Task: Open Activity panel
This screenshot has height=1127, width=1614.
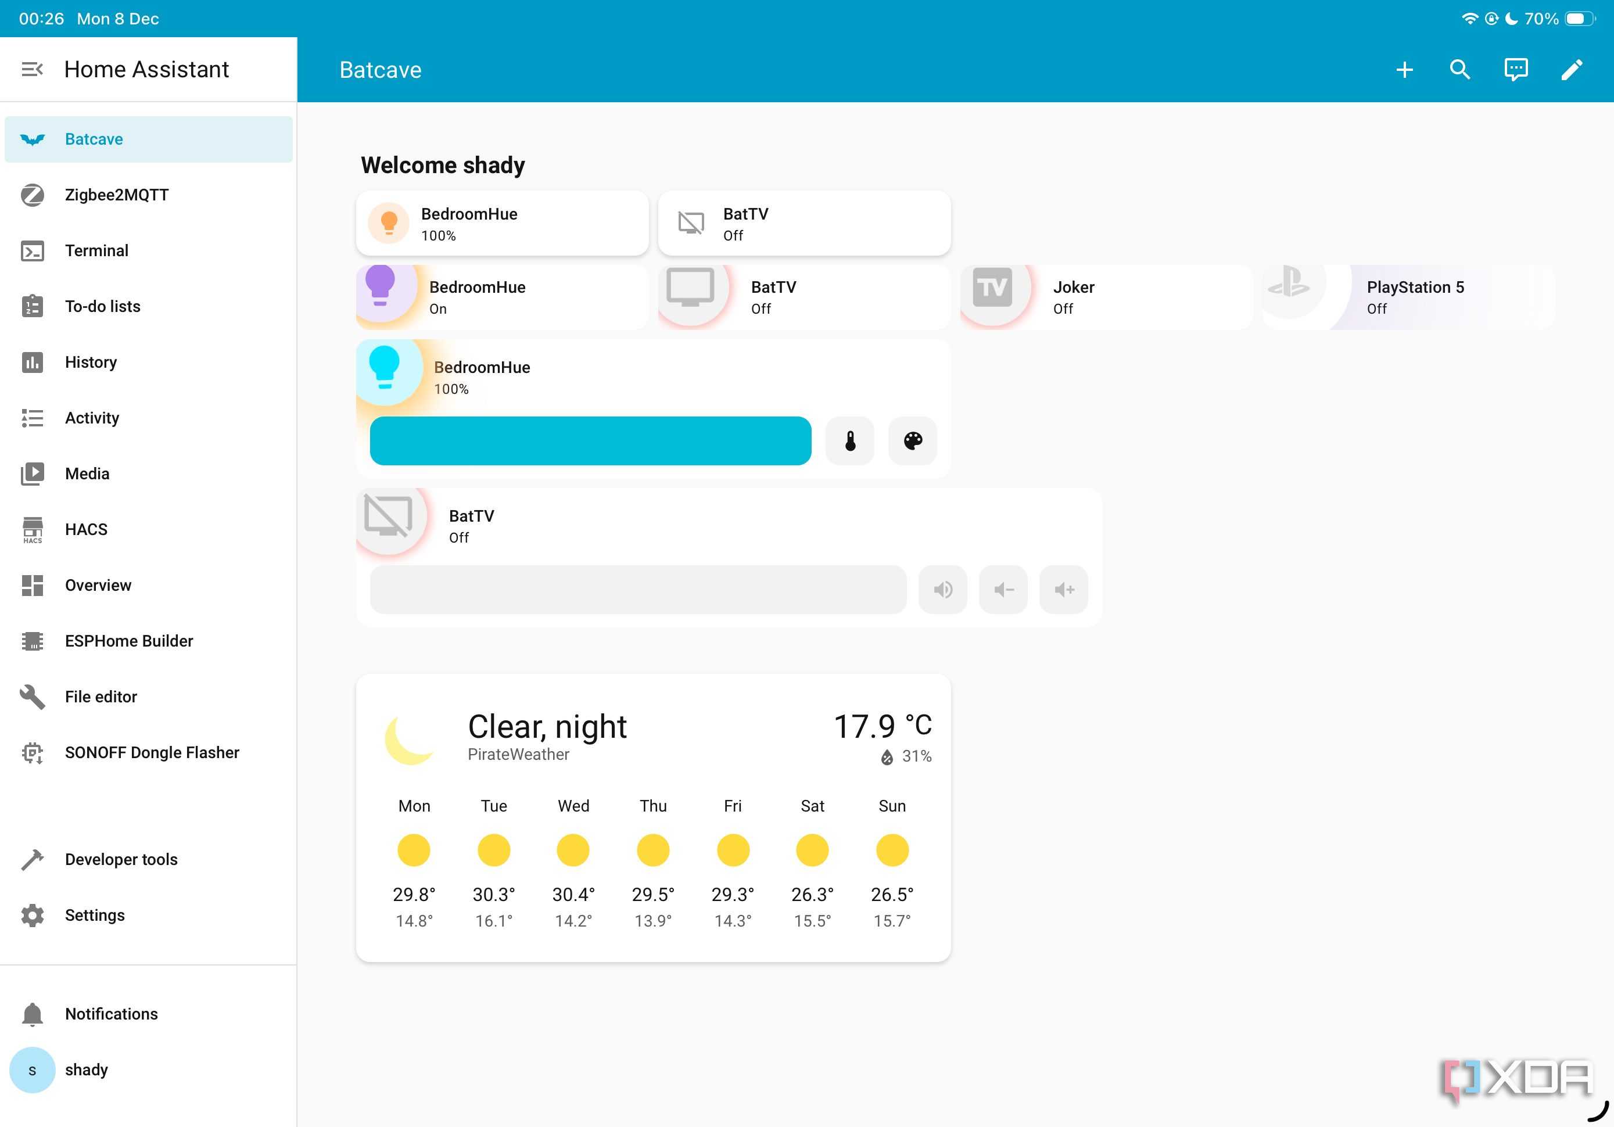Action: point(148,418)
